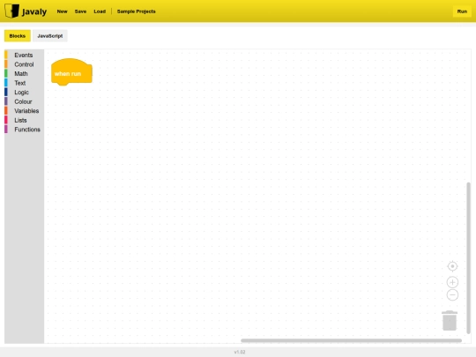Click the Javaly title text

34,11
